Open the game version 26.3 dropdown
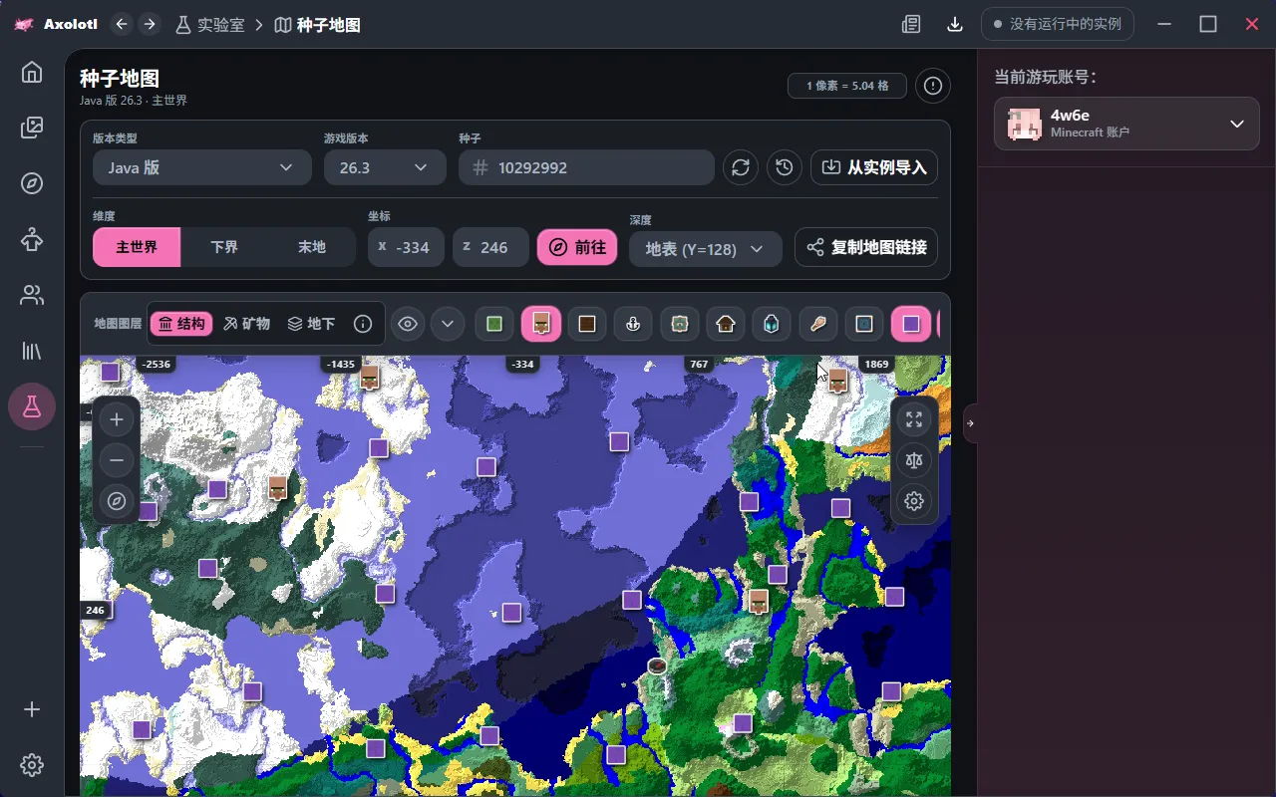The image size is (1276, 797). point(385,167)
